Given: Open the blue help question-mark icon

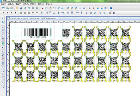Looking at the screenshot, I should [x=111, y=8].
